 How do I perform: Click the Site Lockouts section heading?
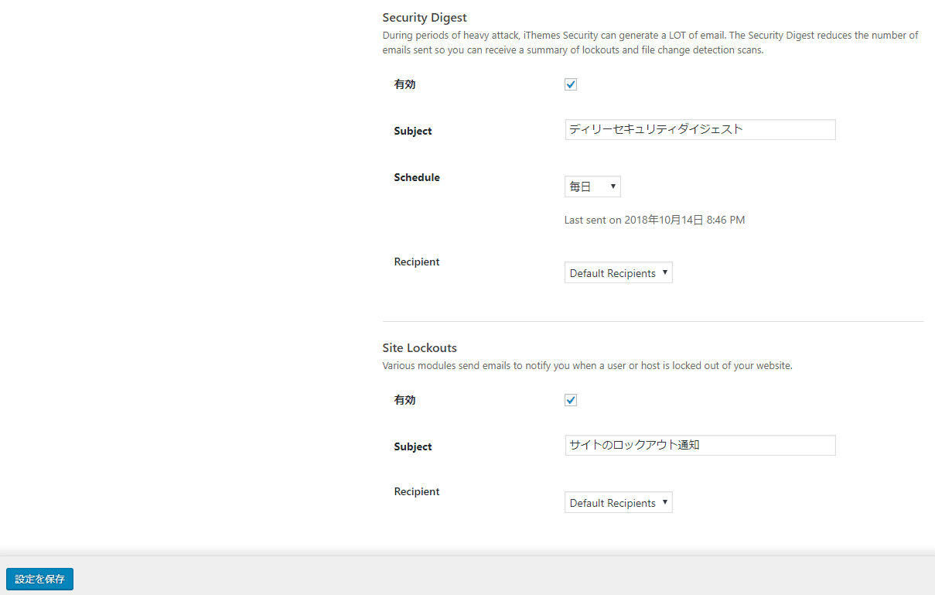(x=419, y=347)
